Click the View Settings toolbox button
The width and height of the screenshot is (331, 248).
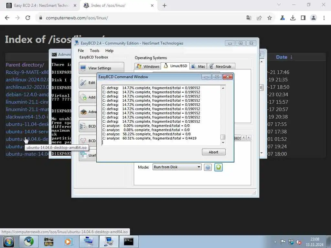pos(101,68)
